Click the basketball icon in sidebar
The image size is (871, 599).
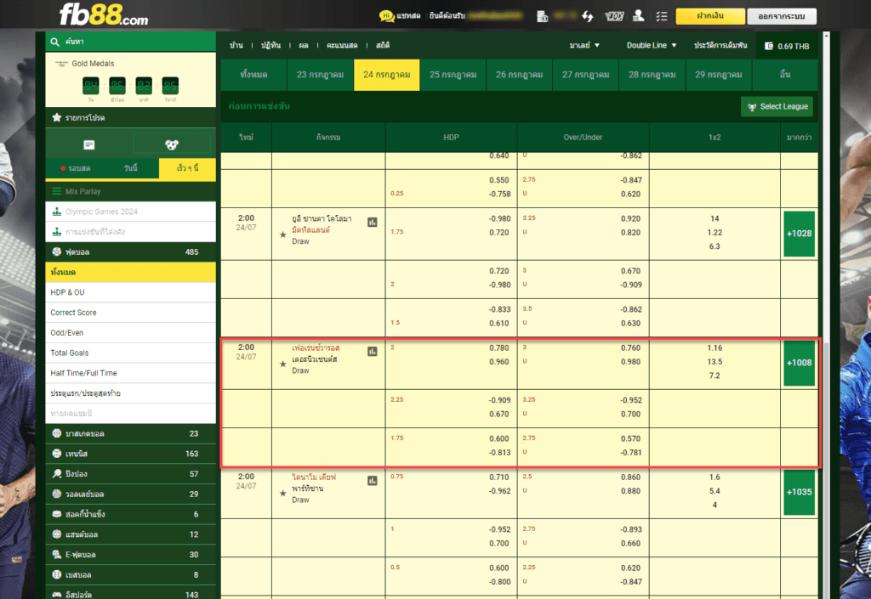pyautogui.click(x=57, y=433)
